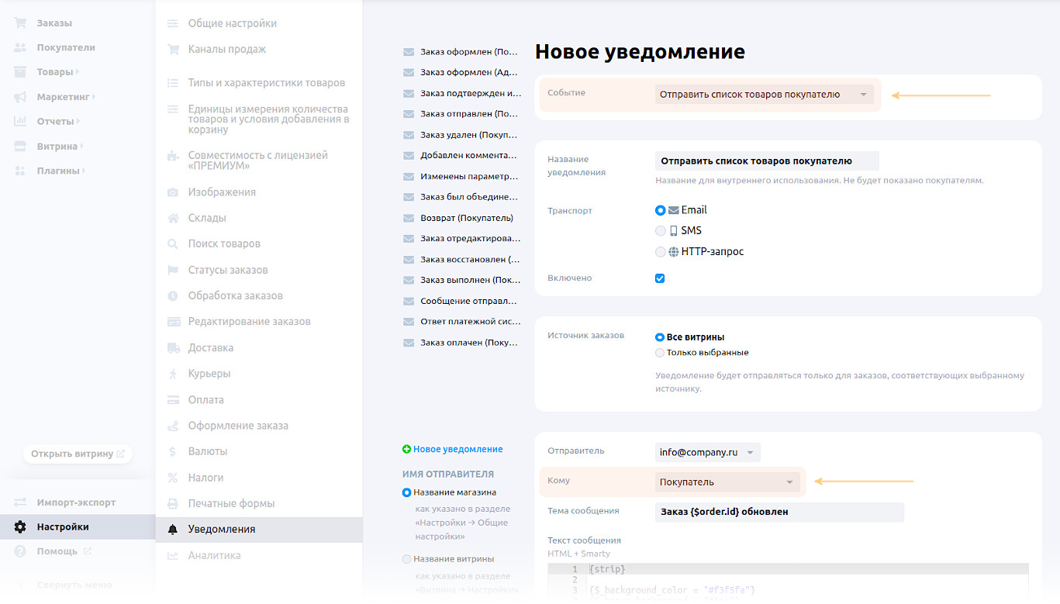Expand the Отправитель info@company.ru dropdown
Viewport: 1060px width, 604px height.
point(707,452)
